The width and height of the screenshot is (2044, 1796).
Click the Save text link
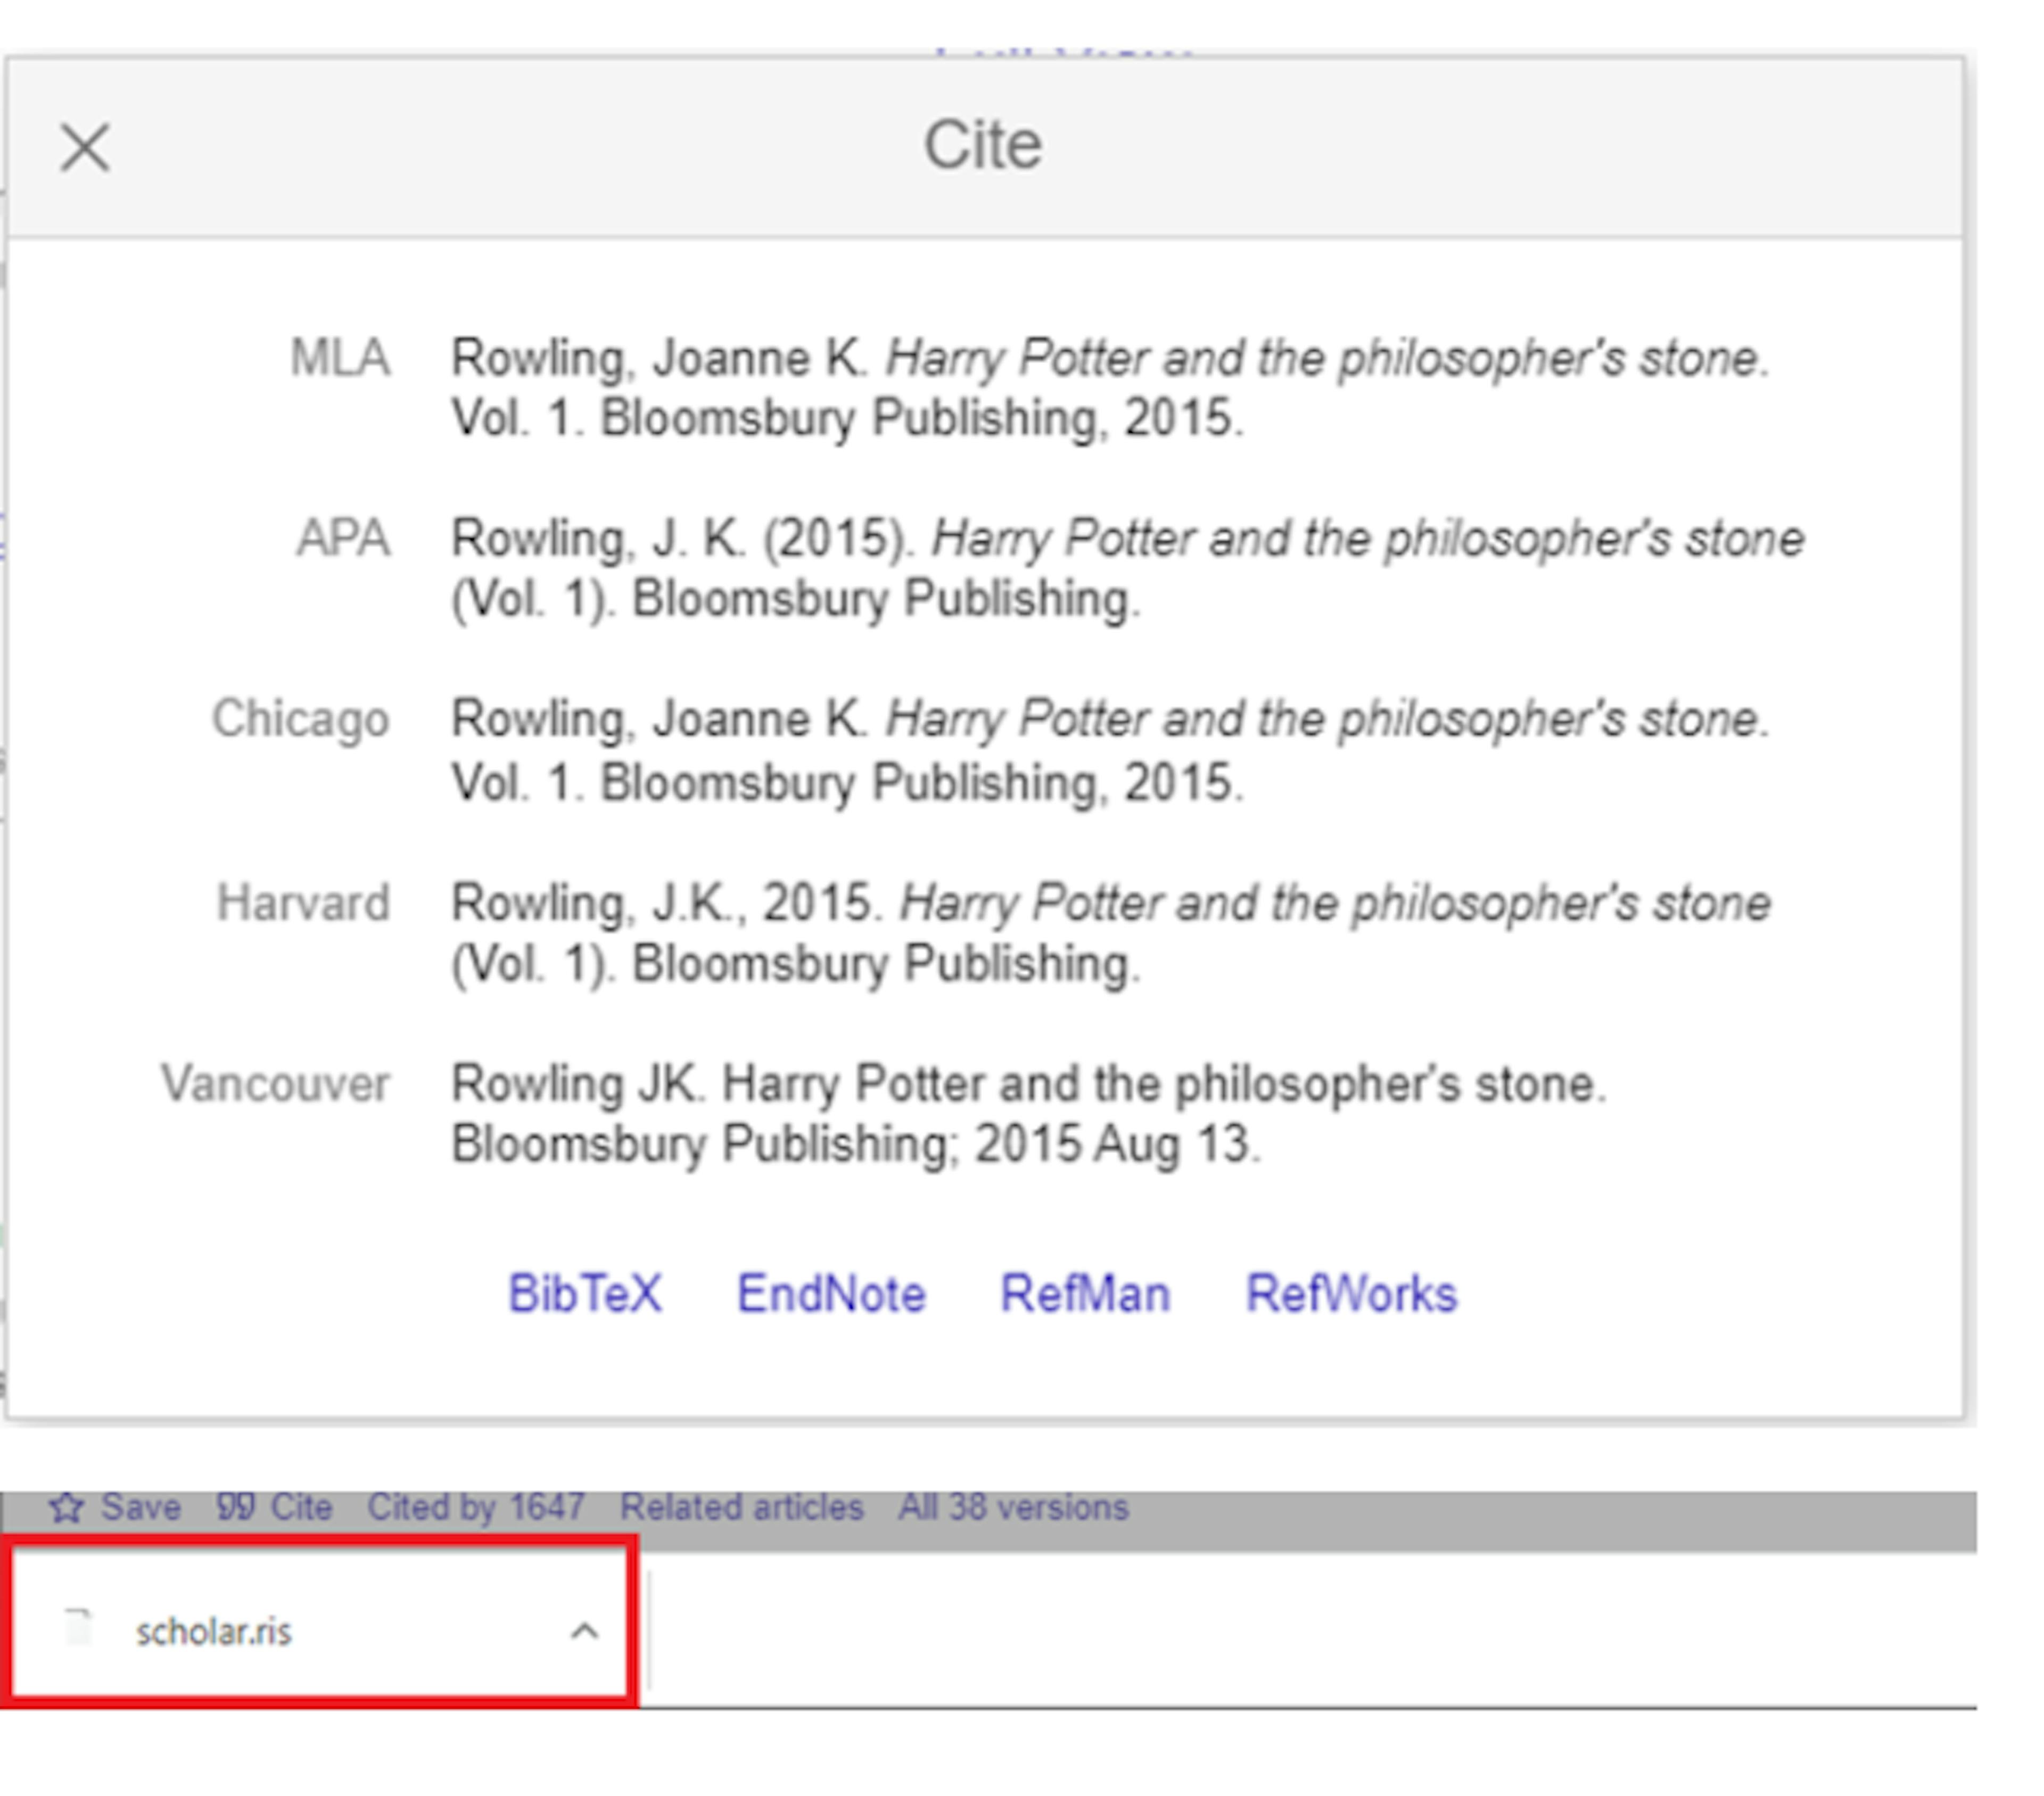(x=140, y=1507)
